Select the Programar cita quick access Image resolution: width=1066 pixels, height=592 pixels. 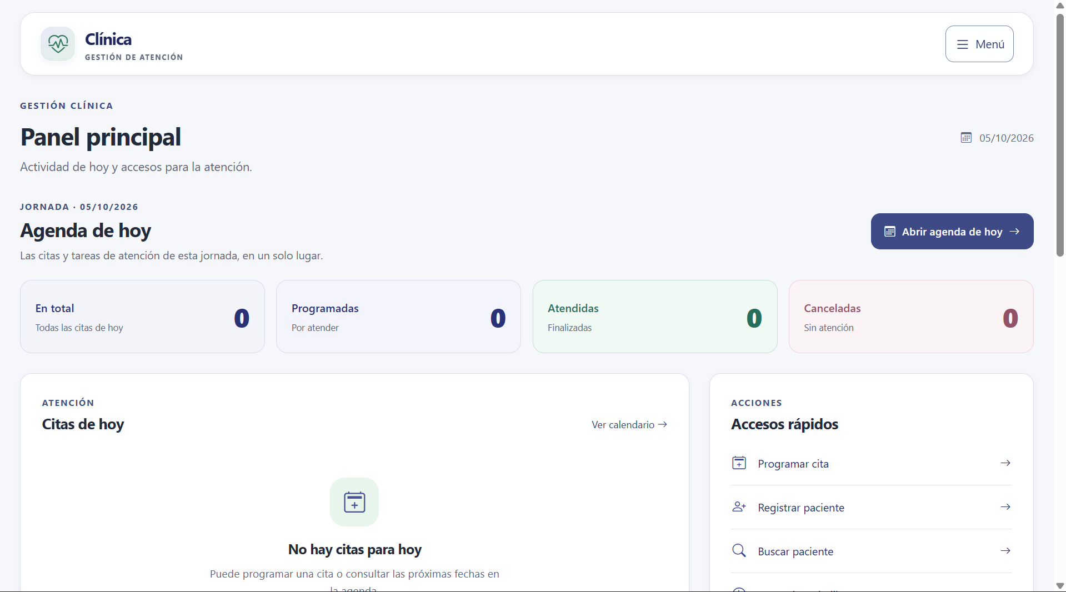pos(871,464)
